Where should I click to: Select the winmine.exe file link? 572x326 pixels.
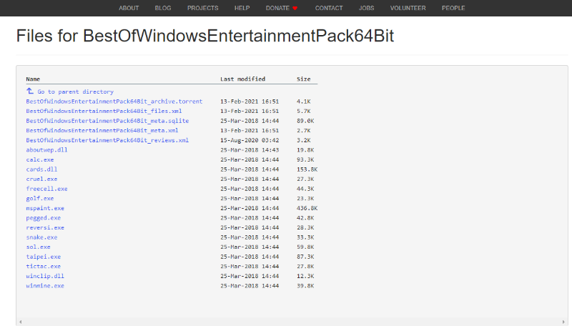[x=45, y=285]
